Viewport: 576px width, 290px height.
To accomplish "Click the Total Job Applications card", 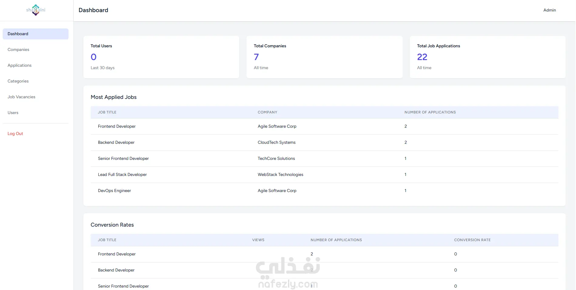I will click(x=487, y=57).
